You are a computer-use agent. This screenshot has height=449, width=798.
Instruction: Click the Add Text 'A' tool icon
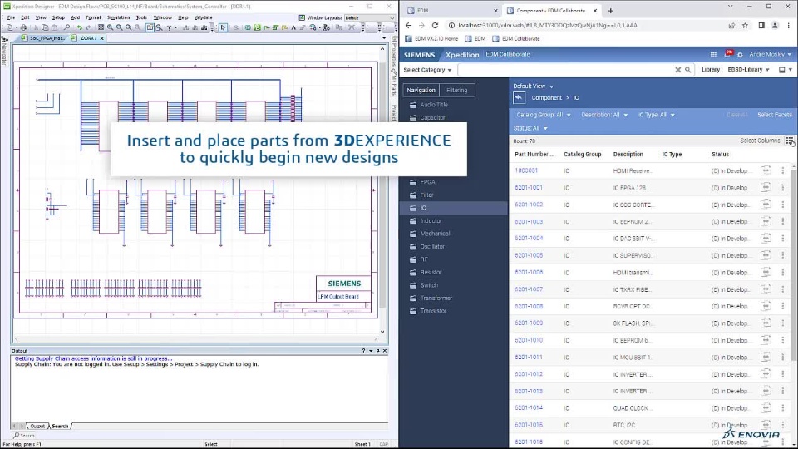click(293, 27)
